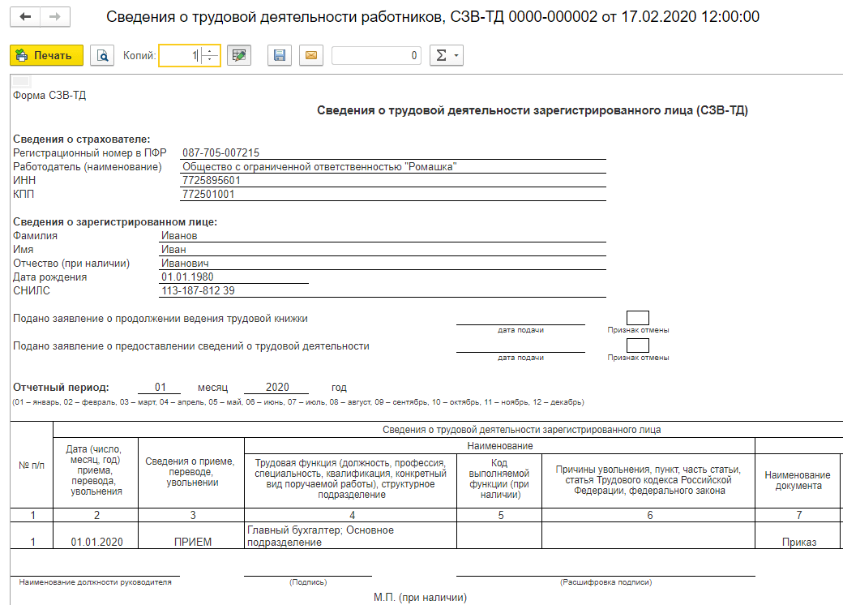Send the form by email envelope icon

[x=311, y=55]
